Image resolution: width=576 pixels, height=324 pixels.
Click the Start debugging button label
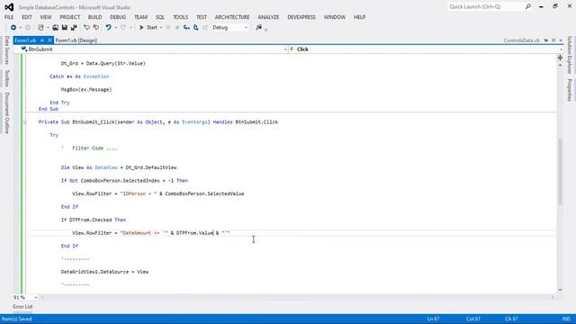pos(152,28)
